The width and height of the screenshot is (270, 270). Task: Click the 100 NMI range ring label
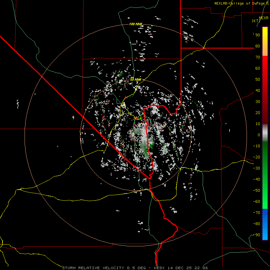pos(136,24)
